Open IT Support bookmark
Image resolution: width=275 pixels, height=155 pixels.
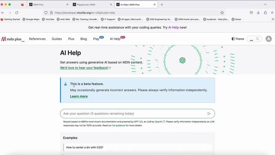pyautogui.click(x=108, y=19)
